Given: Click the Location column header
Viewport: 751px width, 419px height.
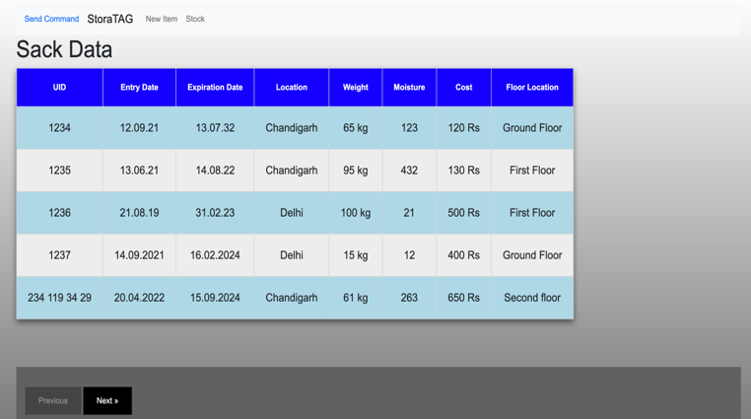Looking at the screenshot, I should point(292,87).
